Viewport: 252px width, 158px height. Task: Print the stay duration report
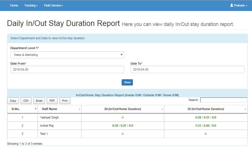pyautogui.click(x=65, y=101)
